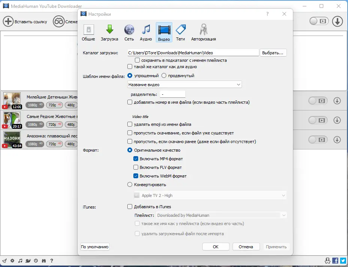
Task: Check 'Включить FLV формат'
Action: click(x=136, y=167)
